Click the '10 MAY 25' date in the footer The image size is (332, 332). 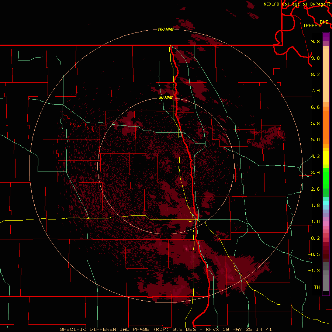tap(237, 329)
